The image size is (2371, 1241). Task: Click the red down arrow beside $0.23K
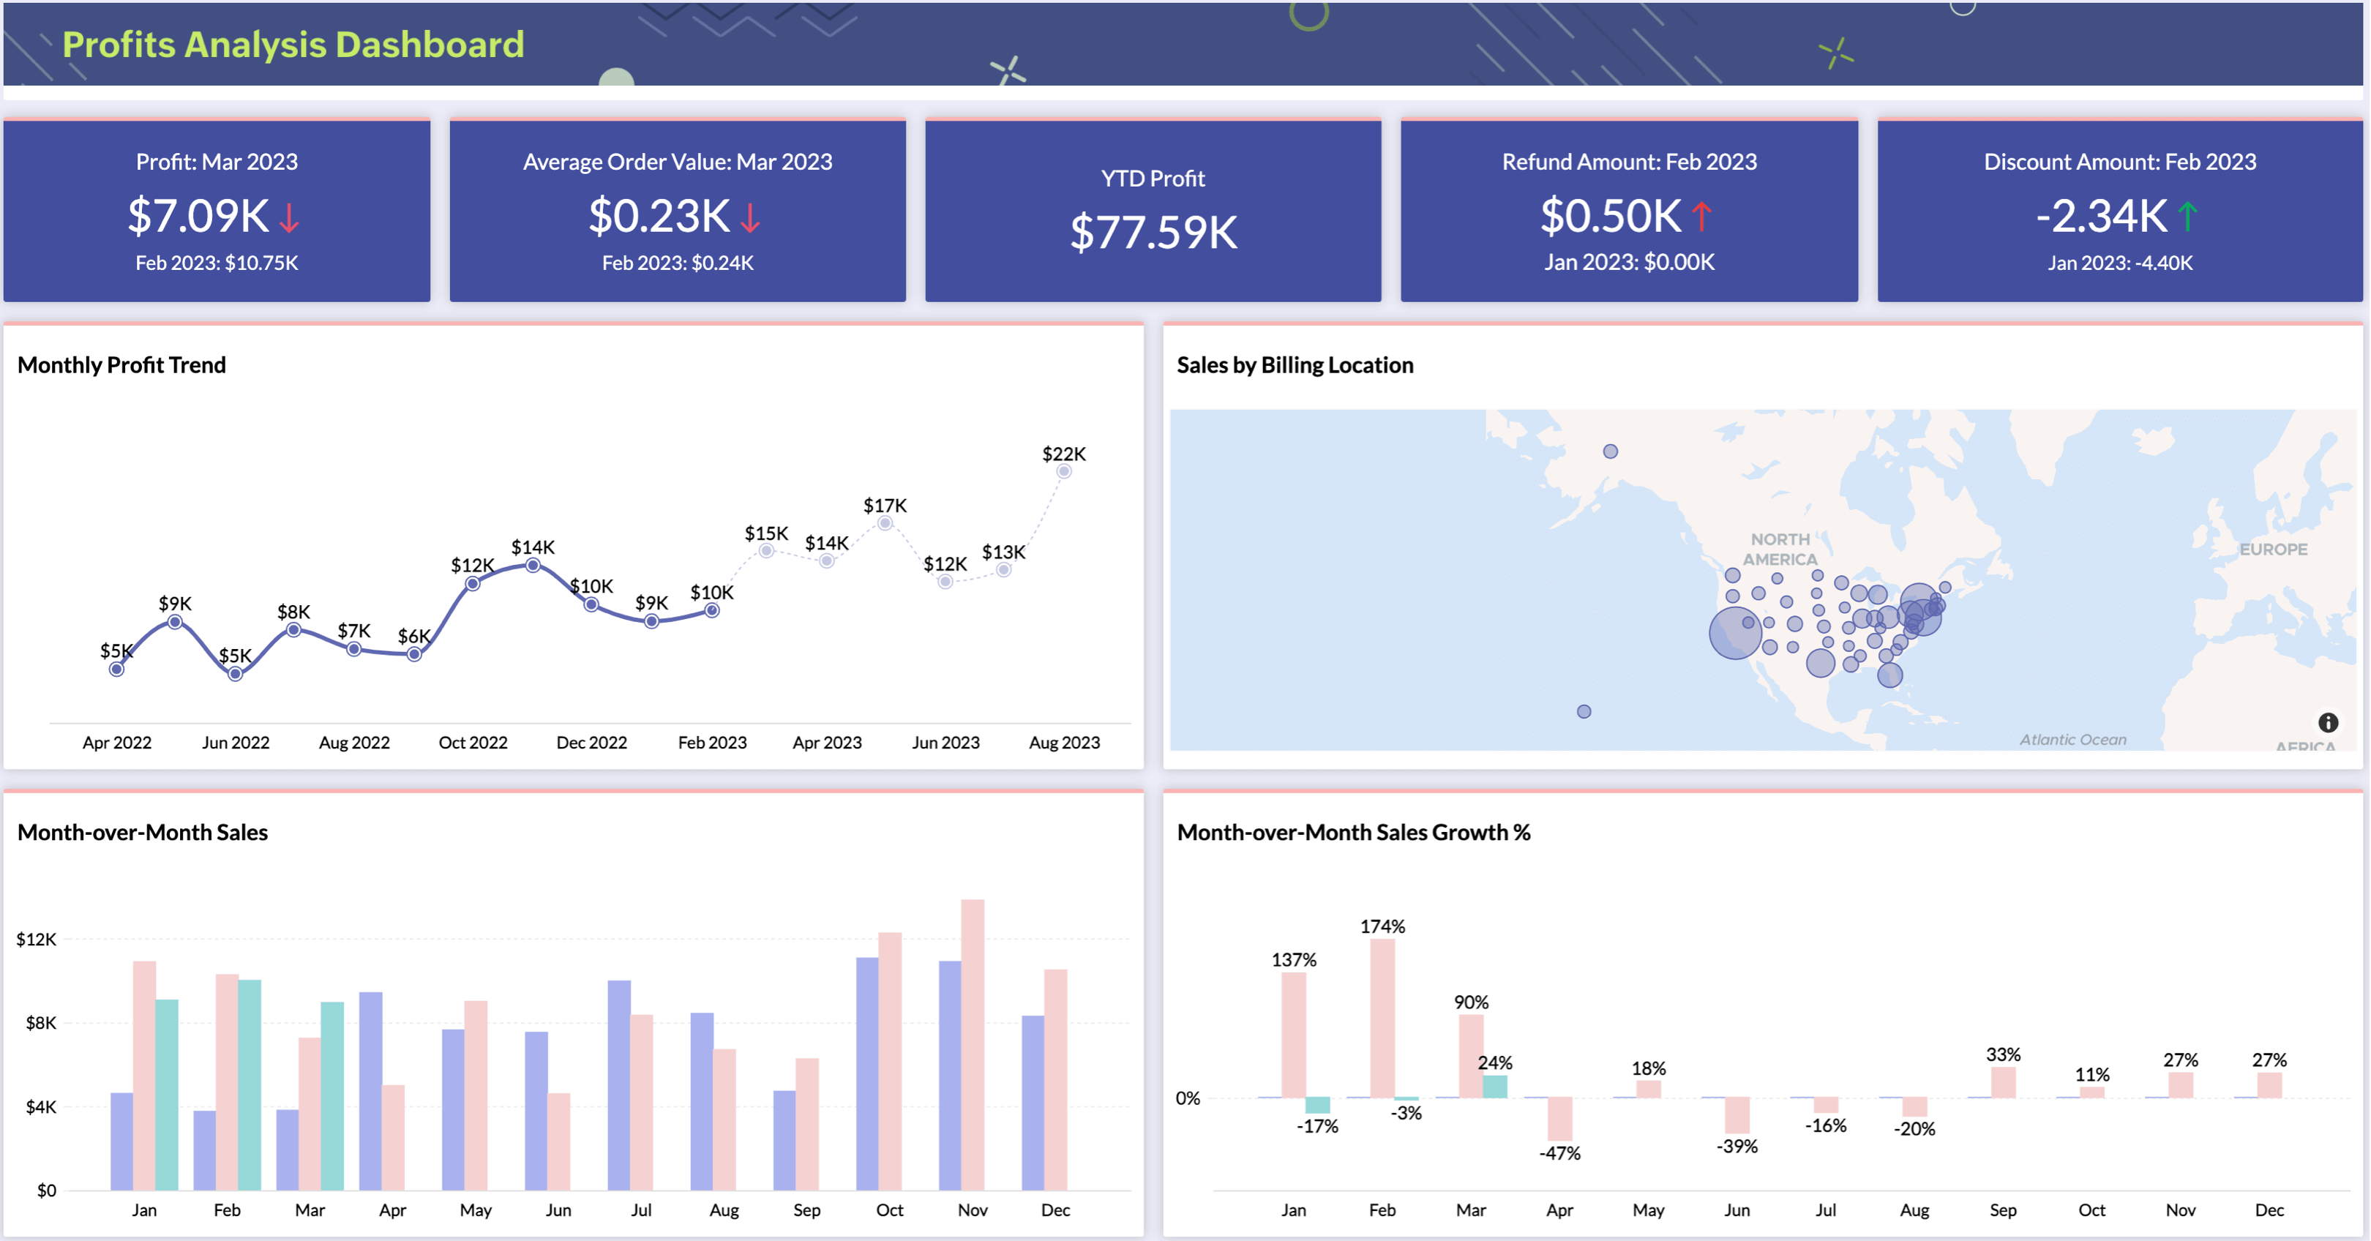(x=750, y=218)
